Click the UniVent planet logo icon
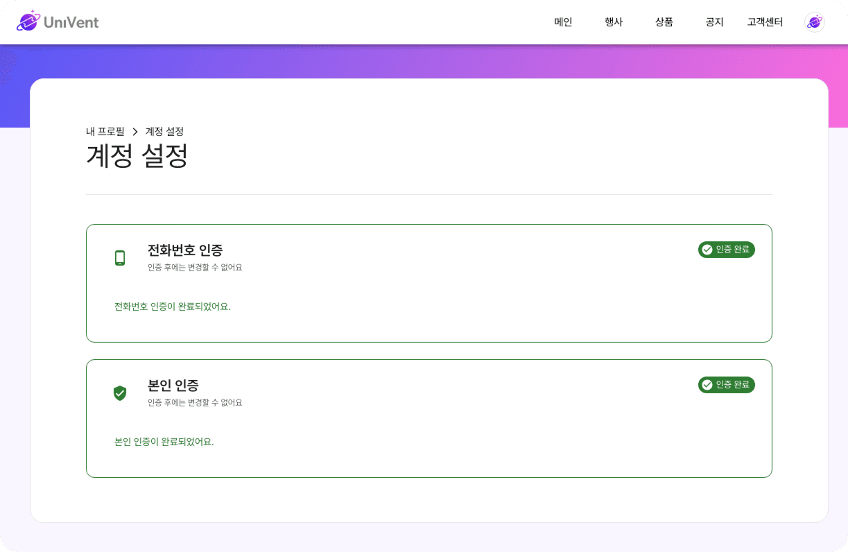Viewport: 848px width, 552px height. 27,21
